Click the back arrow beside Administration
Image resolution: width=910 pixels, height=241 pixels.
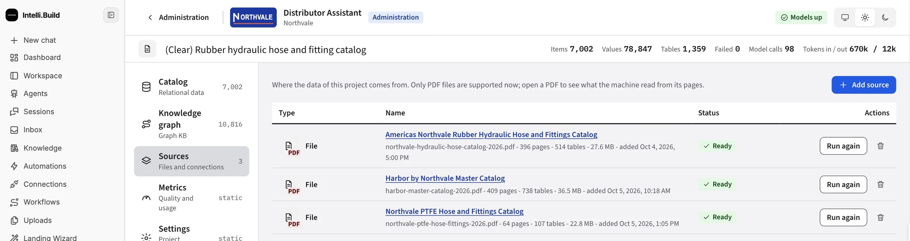coord(150,17)
